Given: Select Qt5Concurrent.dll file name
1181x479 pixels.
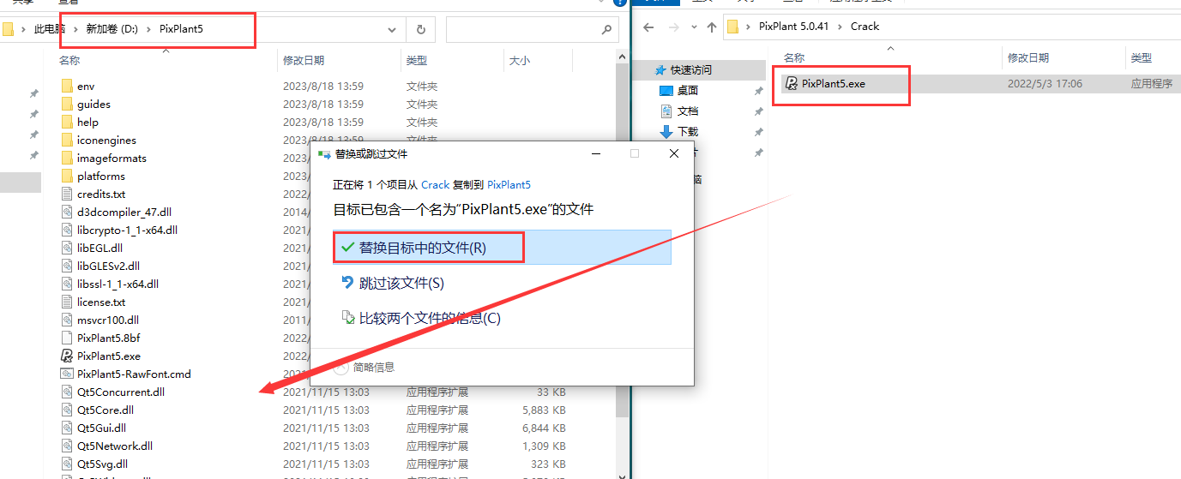Looking at the screenshot, I should coord(121,392).
